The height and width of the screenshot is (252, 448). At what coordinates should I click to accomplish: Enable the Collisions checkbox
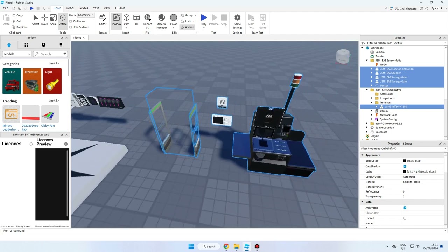[x=71, y=21]
